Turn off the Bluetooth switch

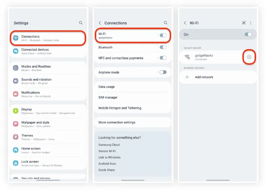163,47
